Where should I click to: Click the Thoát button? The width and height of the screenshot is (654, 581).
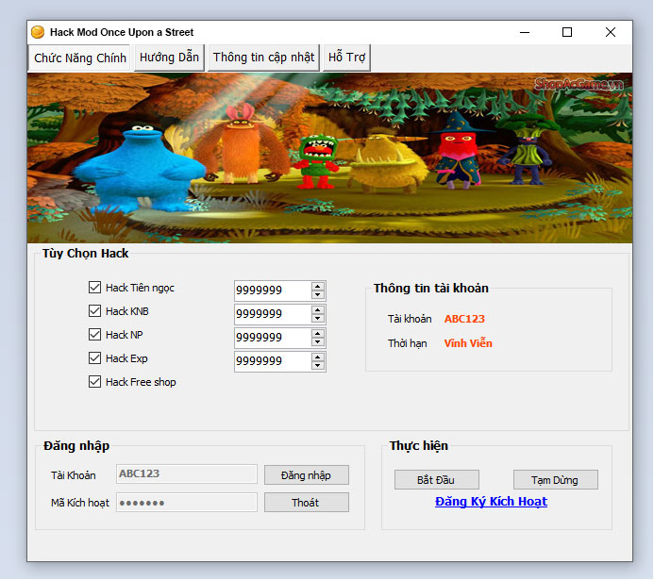[306, 503]
